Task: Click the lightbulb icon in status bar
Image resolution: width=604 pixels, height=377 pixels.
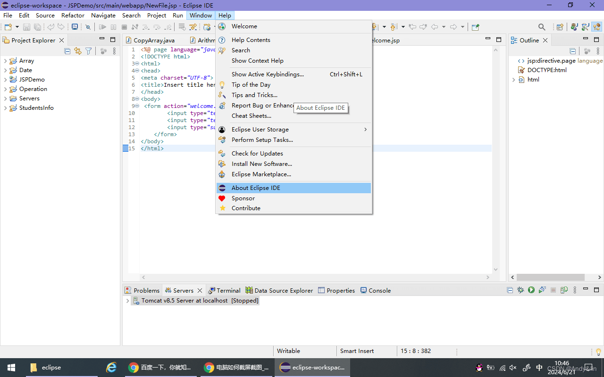Action: click(x=599, y=352)
